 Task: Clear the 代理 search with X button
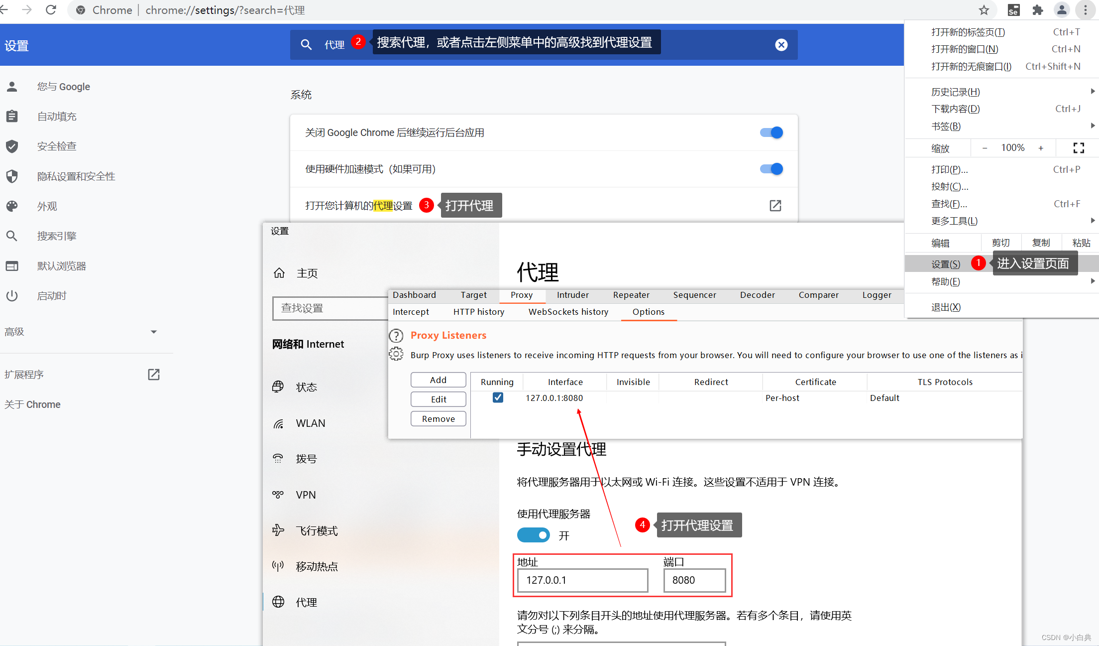[781, 44]
